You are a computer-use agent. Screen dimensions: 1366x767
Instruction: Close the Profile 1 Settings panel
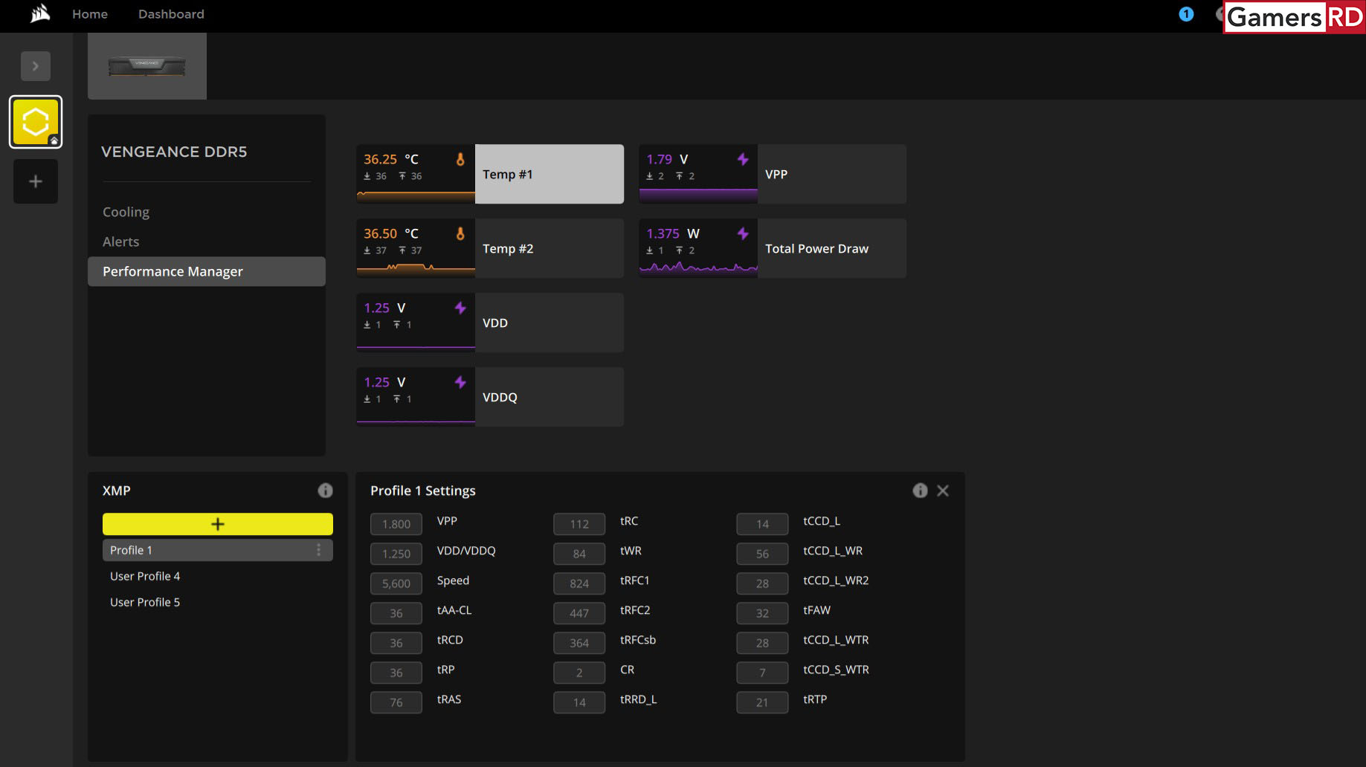pos(943,491)
